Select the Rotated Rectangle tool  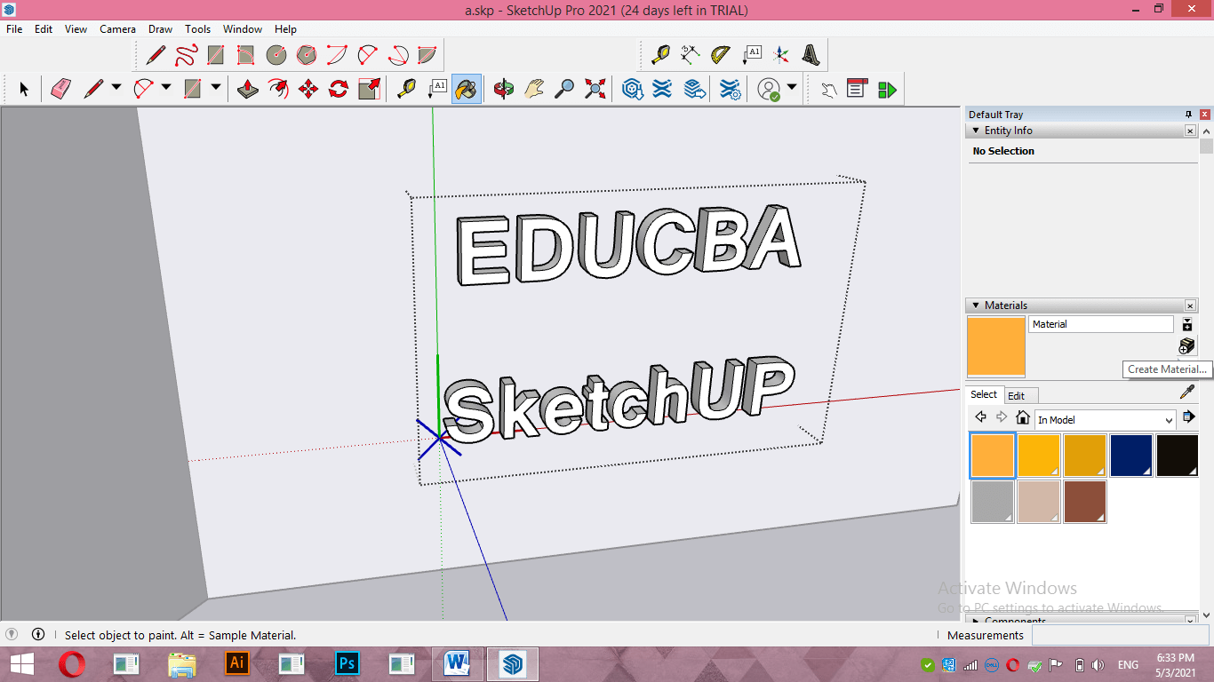(x=246, y=55)
